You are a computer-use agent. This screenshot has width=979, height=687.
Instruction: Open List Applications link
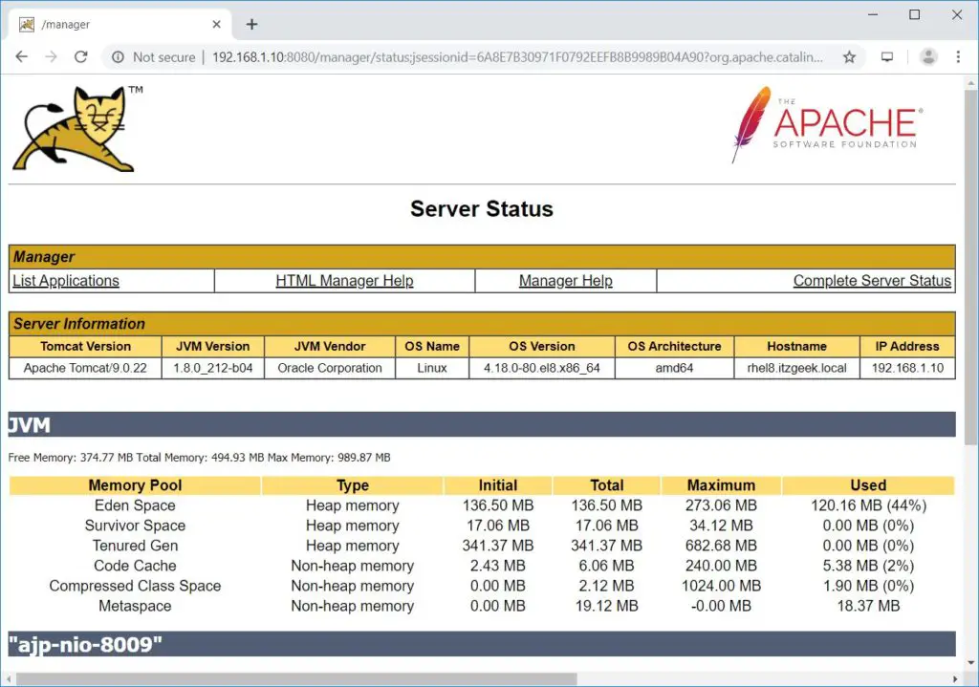pyautogui.click(x=66, y=281)
